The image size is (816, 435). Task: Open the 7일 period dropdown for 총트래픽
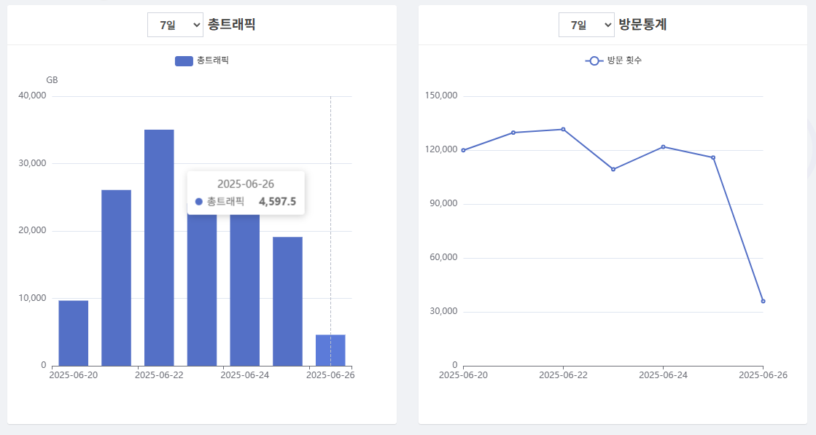tap(175, 25)
